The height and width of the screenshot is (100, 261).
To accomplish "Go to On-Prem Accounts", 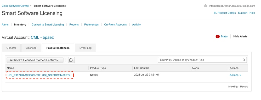I will point(115,24).
